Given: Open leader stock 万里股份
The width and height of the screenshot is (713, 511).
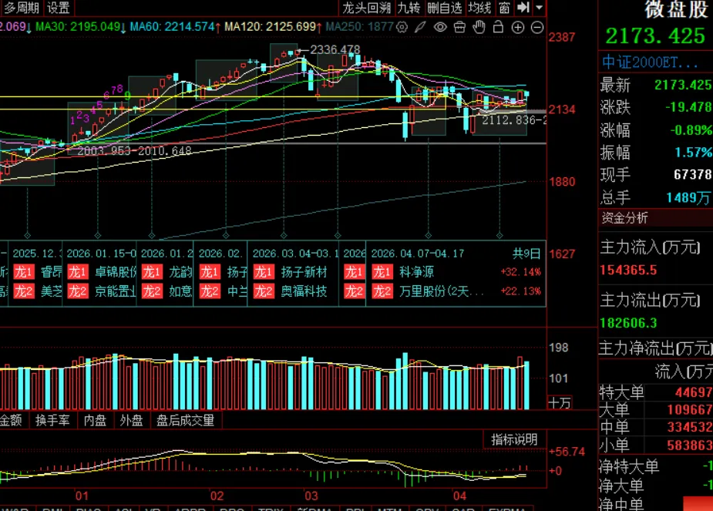Looking at the screenshot, I should pyautogui.click(x=441, y=291).
